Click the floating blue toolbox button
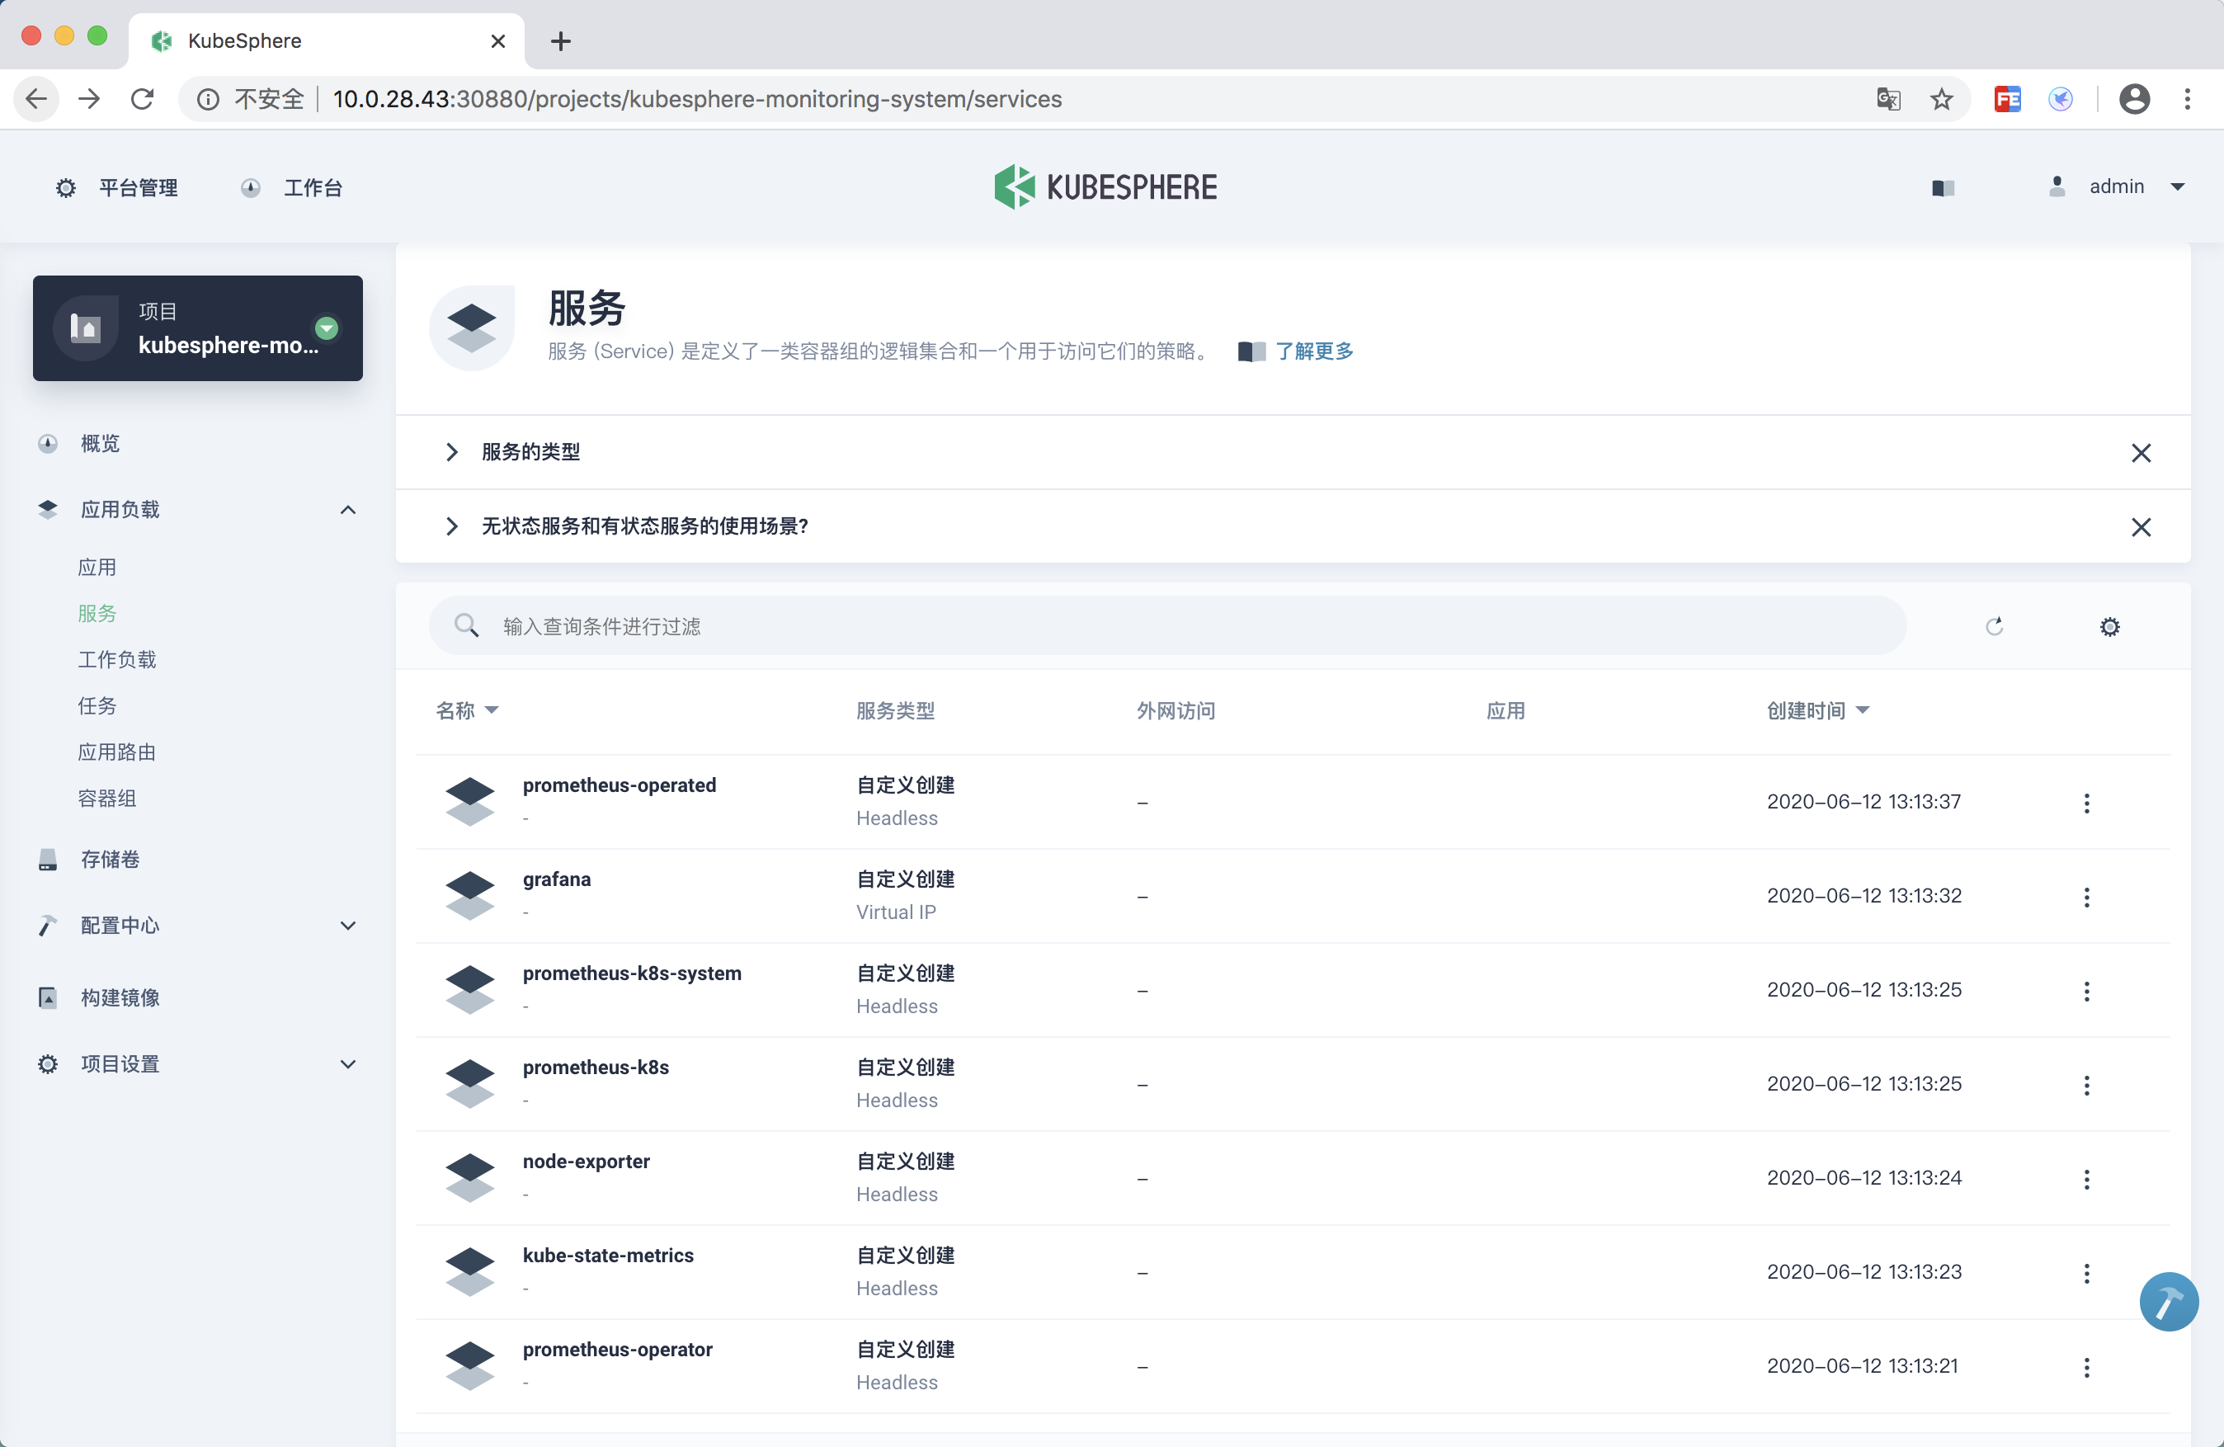Viewport: 2224px width, 1447px height. point(2168,1301)
